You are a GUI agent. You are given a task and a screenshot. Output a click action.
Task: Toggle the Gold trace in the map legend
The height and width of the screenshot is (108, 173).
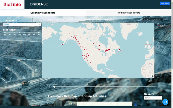pyautogui.click(x=160, y=26)
